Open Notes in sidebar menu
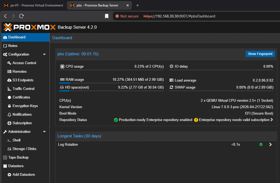 pos(25,46)
